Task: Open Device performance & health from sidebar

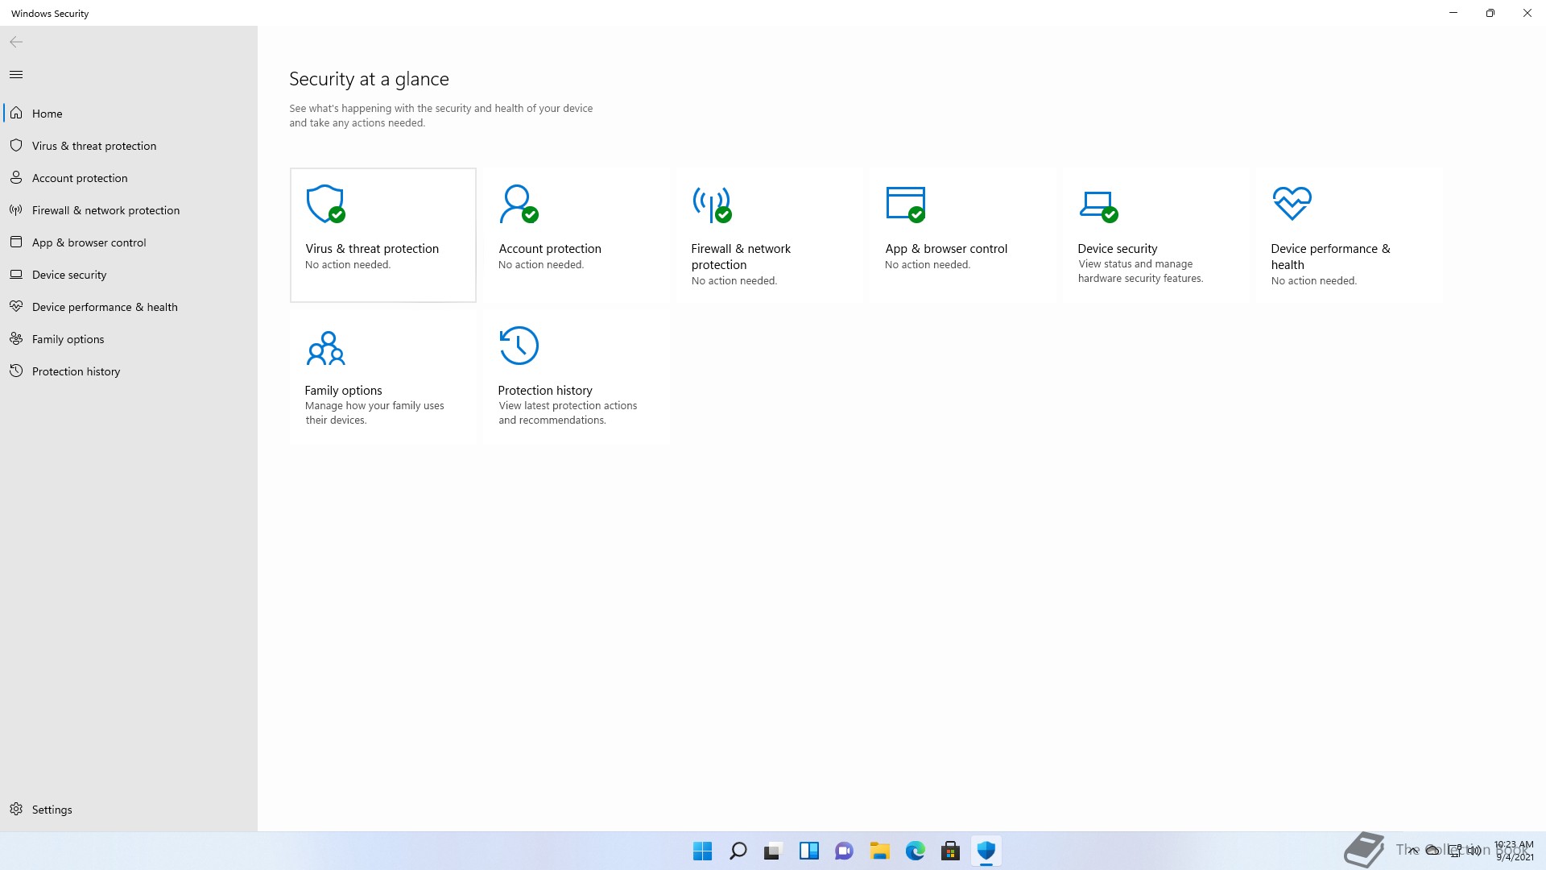Action: (129, 307)
